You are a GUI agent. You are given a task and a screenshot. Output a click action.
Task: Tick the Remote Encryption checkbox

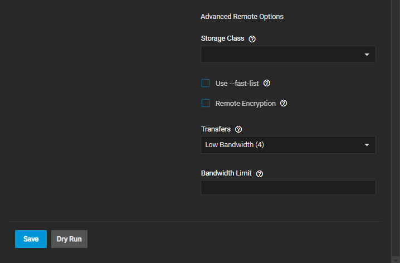(206, 104)
